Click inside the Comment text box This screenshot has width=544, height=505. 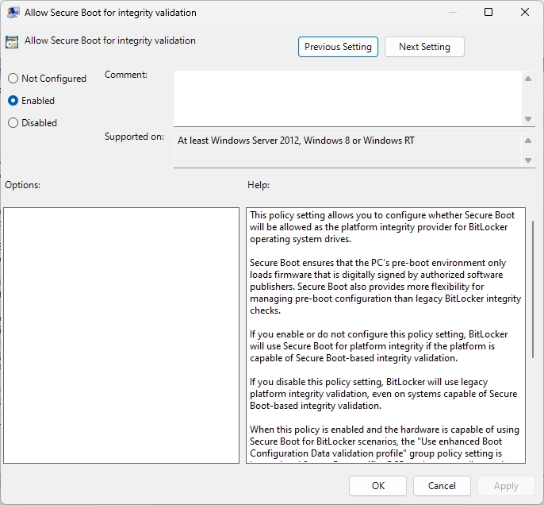(x=347, y=98)
